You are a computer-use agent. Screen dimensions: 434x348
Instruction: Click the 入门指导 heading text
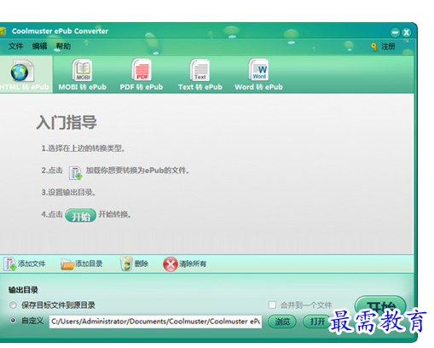tap(67, 123)
